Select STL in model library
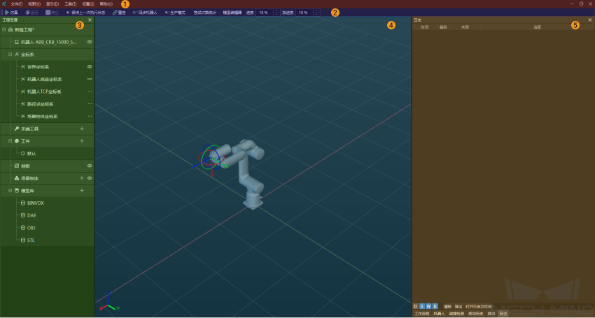The height and width of the screenshot is (318, 595). [31, 240]
